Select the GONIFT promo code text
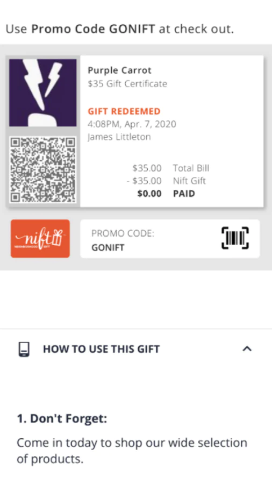 tap(108, 247)
